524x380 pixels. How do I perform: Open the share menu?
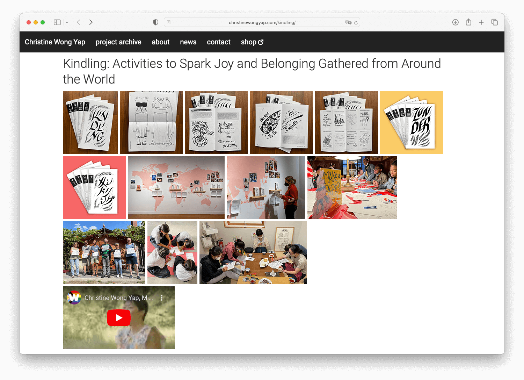tap(468, 22)
